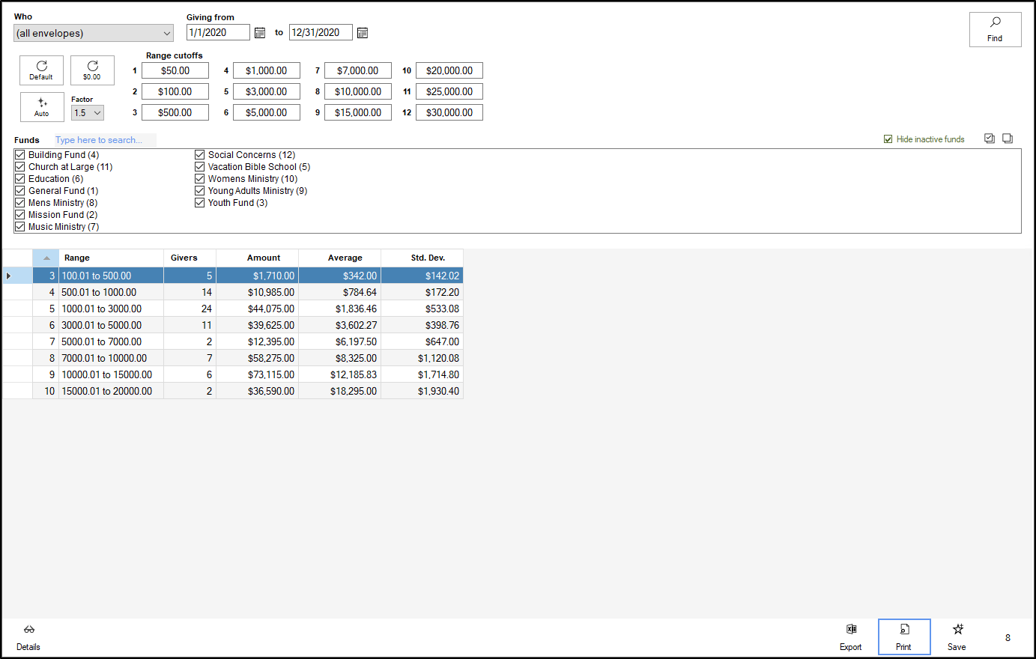1036x659 pixels.
Task: Edit range cutoff 3 value $500.00
Action: click(x=175, y=112)
